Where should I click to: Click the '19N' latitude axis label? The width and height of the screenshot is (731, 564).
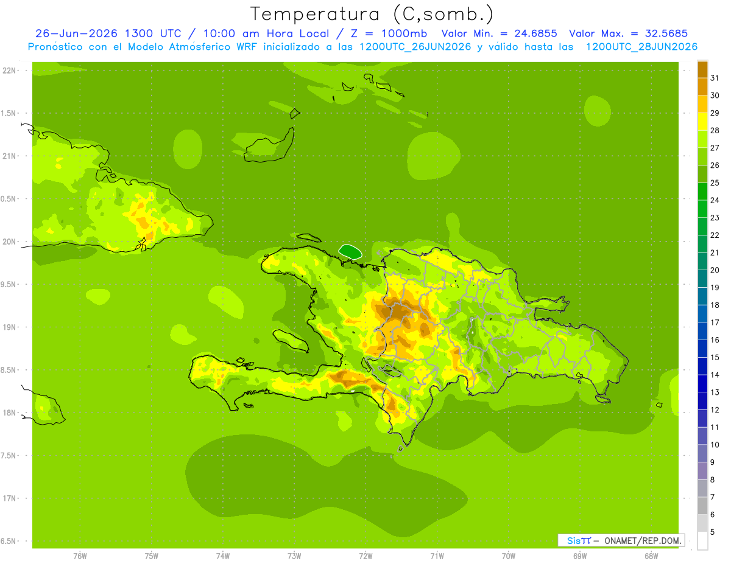[10, 327]
